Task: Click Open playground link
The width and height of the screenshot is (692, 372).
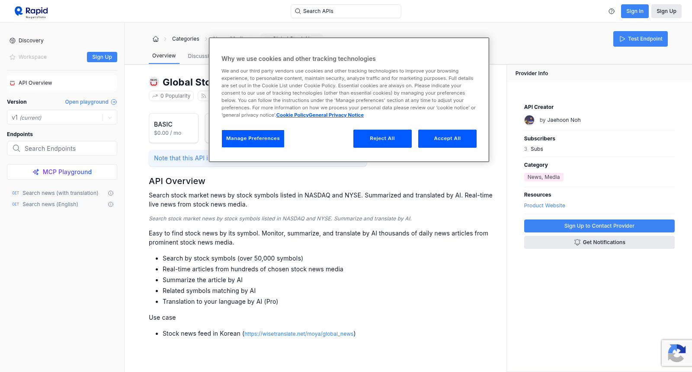Action: click(86, 102)
